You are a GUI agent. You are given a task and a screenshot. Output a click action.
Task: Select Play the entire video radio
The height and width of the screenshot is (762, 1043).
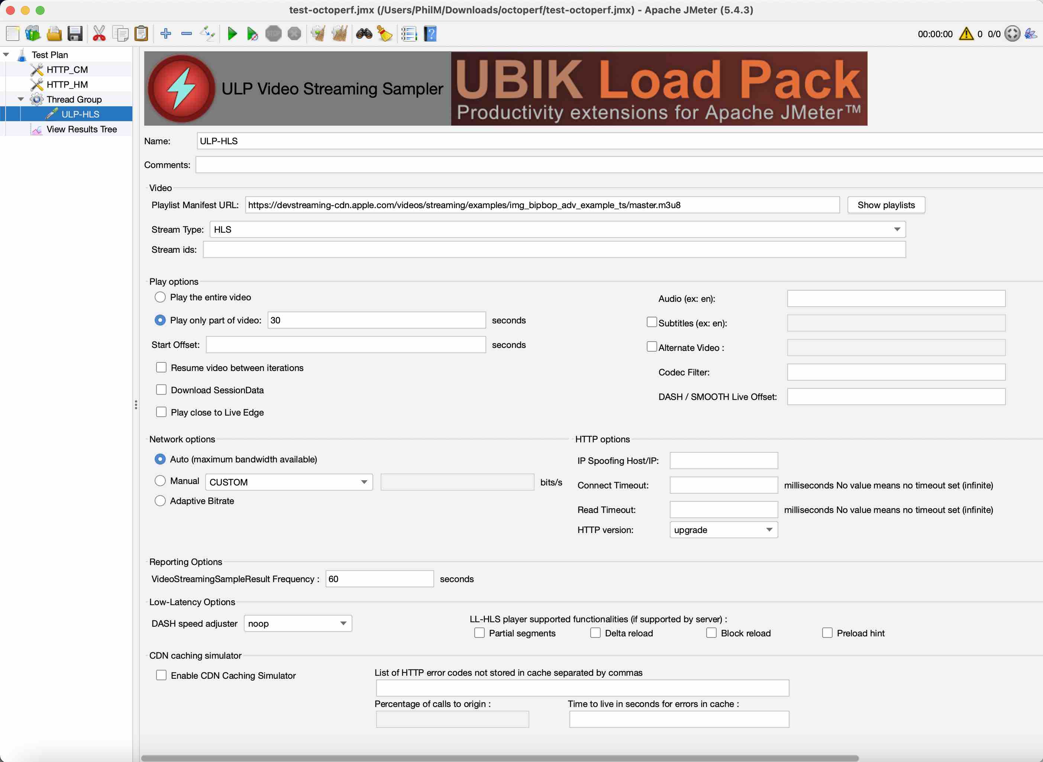click(x=160, y=297)
